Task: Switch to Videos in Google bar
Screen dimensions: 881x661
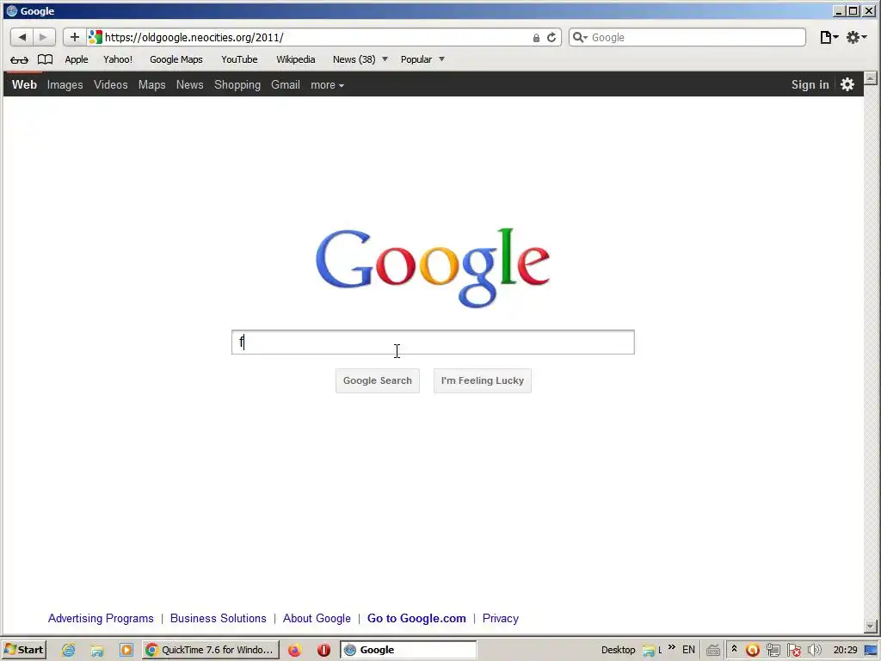Action: 111,84
